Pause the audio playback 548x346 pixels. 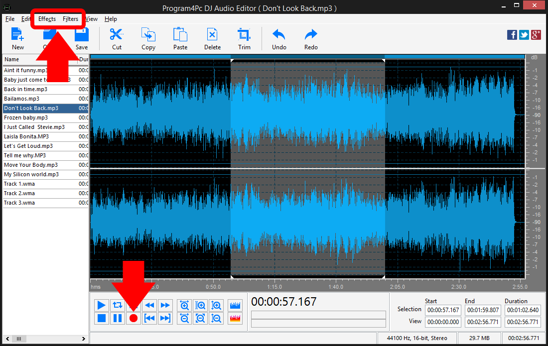click(x=117, y=318)
